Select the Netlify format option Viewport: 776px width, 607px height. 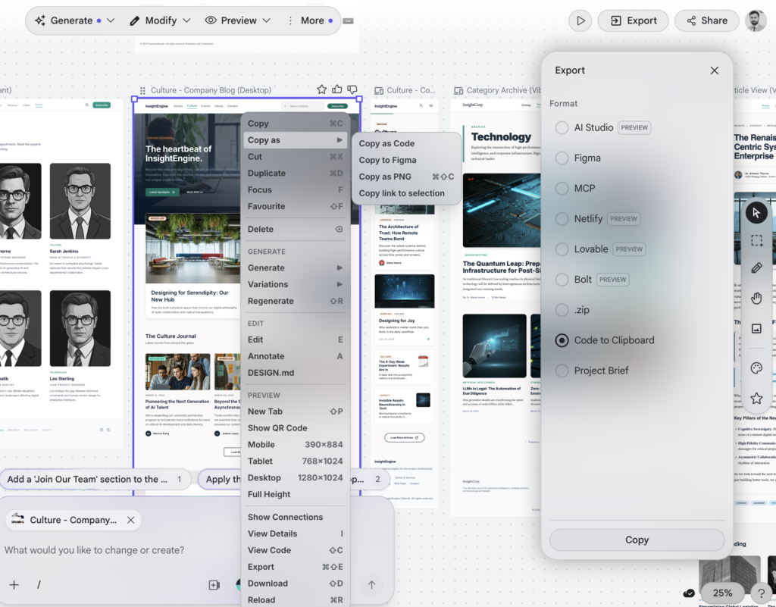tap(562, 219)
